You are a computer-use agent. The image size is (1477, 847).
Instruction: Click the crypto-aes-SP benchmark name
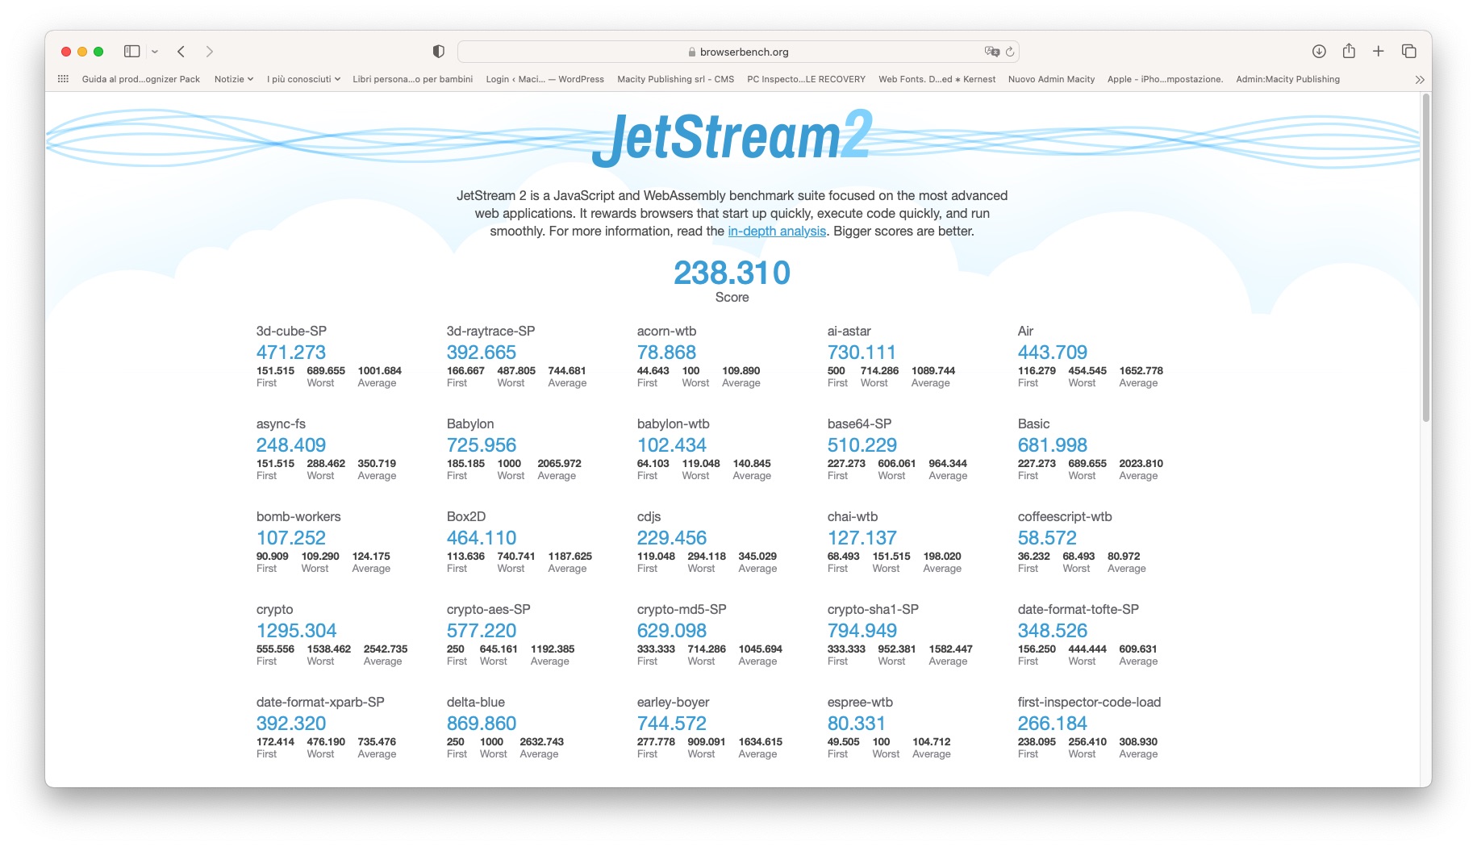[488, 610]
